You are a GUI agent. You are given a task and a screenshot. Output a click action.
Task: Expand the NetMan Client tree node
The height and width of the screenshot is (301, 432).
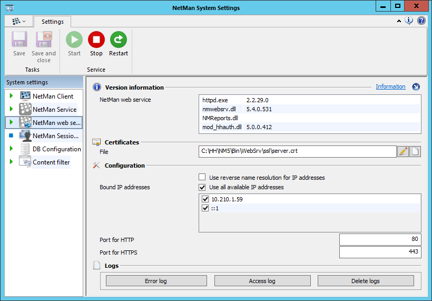tap(11, 96)
